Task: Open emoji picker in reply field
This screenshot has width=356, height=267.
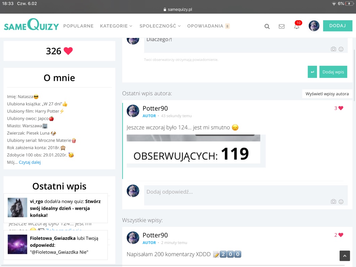Action: pyautogui.click(x=341, y=202)
